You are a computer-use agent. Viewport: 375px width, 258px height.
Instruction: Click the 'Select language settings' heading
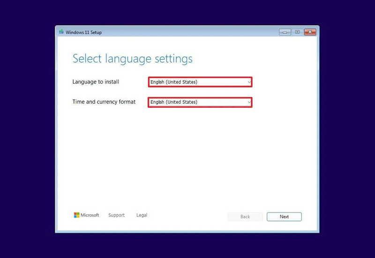tap(133, 59)
